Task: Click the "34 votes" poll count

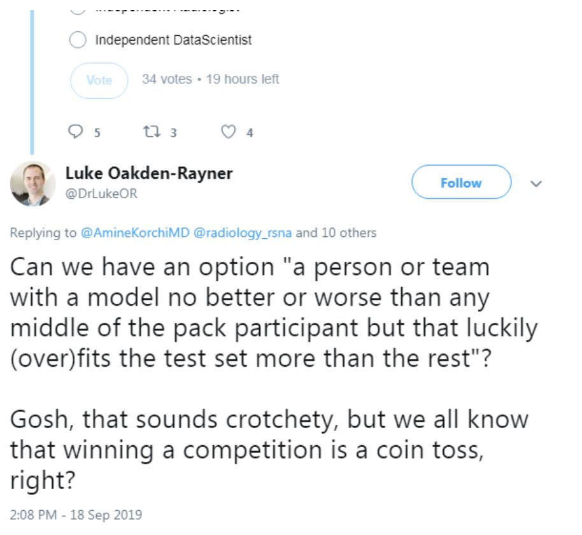Action: (x=167, y=79)
